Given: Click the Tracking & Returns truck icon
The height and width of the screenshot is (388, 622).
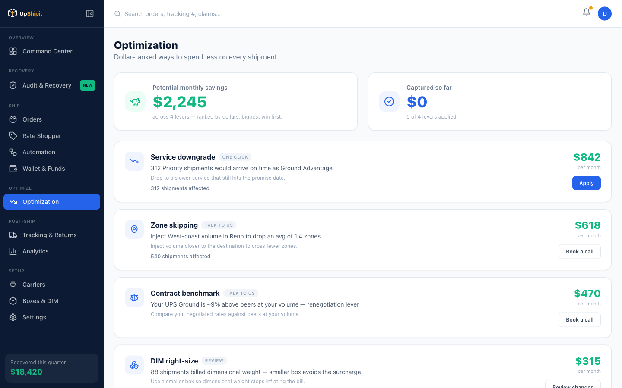Looking at the screenshot, I should coord(13,235).
